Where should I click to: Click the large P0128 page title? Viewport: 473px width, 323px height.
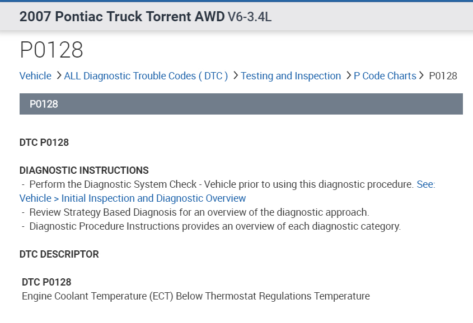tap(51, 50)
